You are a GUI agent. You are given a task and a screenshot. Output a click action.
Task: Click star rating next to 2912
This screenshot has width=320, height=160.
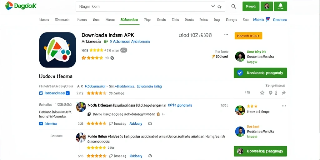[x=97, y=93]
